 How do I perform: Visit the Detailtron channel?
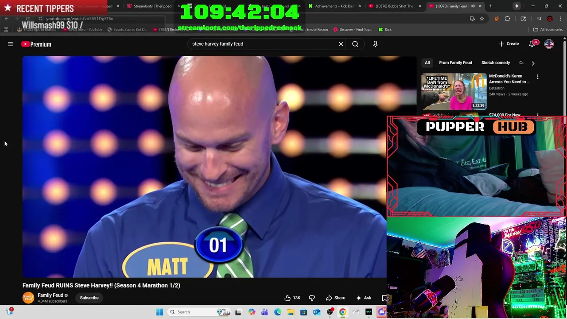[497, 88]
